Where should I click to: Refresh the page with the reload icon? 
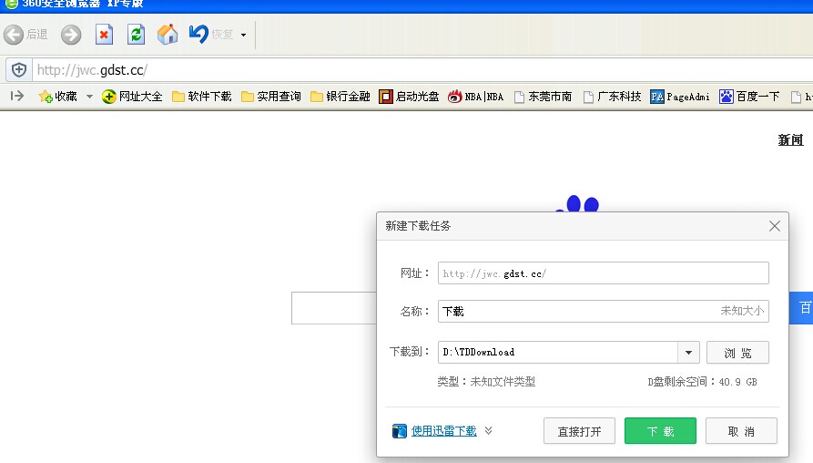136,35
